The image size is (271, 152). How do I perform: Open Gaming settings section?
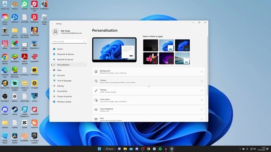[x=69, y=86]
